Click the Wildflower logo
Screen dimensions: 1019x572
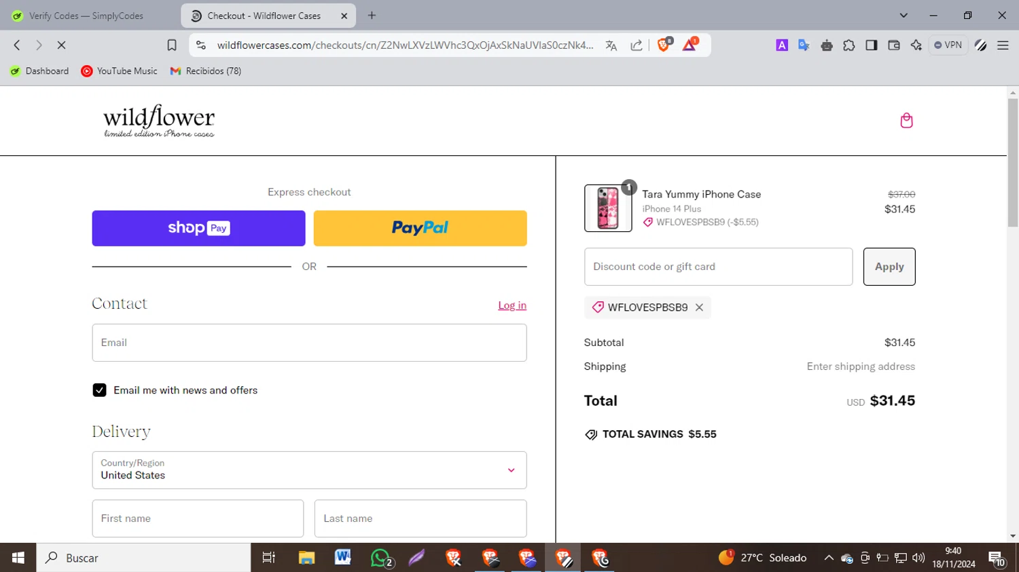pos(159,121)
